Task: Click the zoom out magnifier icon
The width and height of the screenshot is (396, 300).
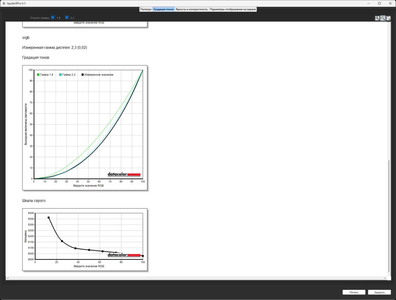Action: (383, 18)
